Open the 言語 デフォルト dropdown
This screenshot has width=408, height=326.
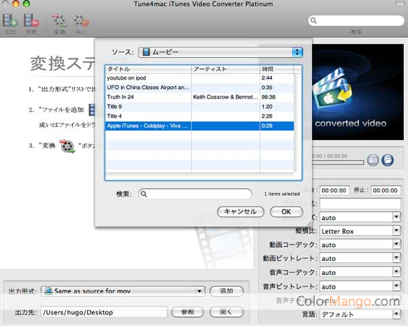(x=360, y=314)
